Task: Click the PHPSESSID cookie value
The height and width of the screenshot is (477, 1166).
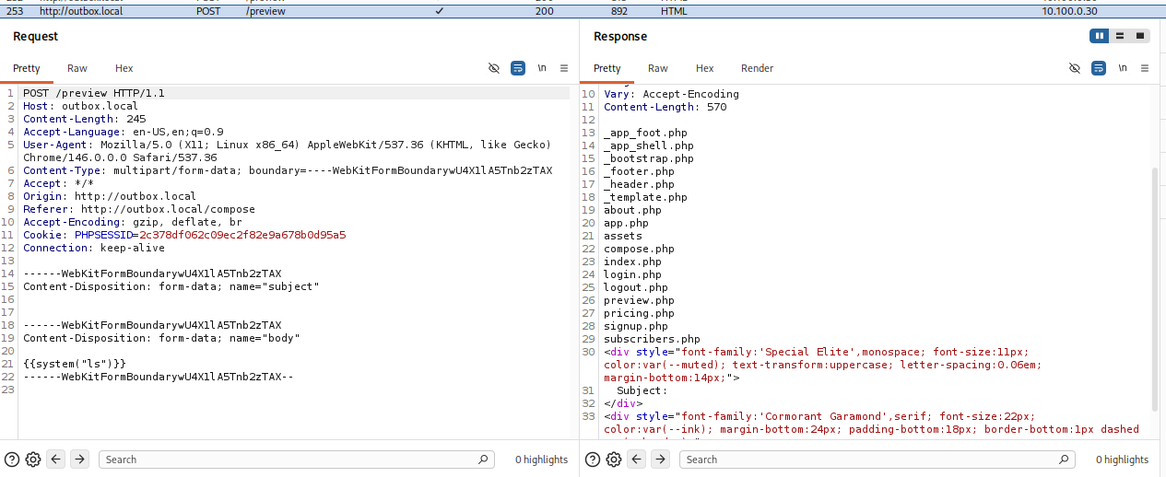Action: tap(242, 235)
